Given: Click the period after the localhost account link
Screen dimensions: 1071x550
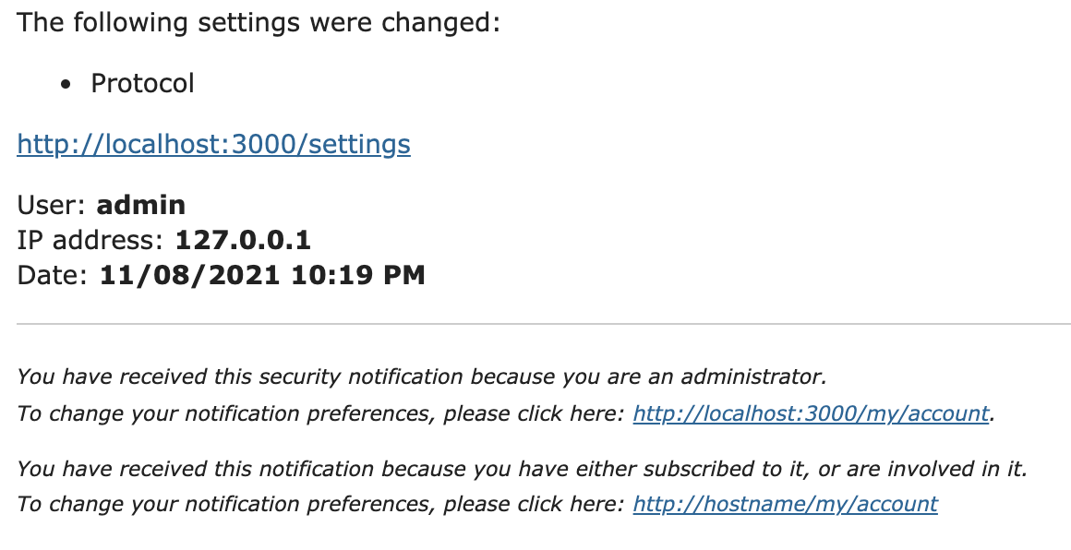Looking at the screenshot, I should click(x=992, y=417).
